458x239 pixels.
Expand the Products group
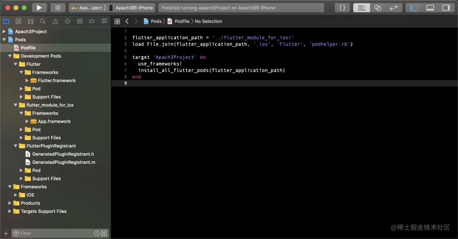click(10, 203)
